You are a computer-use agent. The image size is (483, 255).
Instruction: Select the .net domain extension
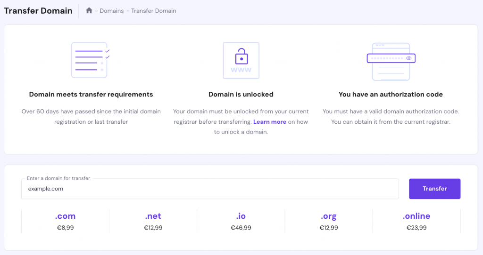(x=153, y=216)
